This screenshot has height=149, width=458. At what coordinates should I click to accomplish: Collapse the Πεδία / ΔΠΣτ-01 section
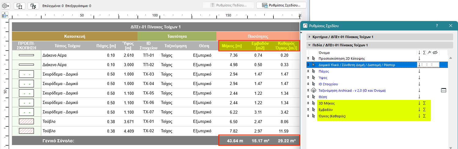(x=309, y=45)
